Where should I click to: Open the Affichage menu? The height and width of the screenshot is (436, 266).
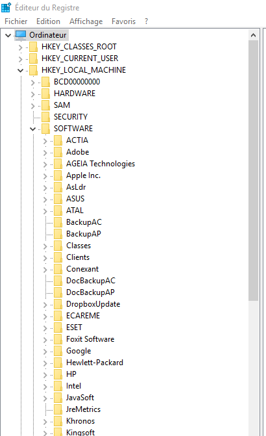86,21
